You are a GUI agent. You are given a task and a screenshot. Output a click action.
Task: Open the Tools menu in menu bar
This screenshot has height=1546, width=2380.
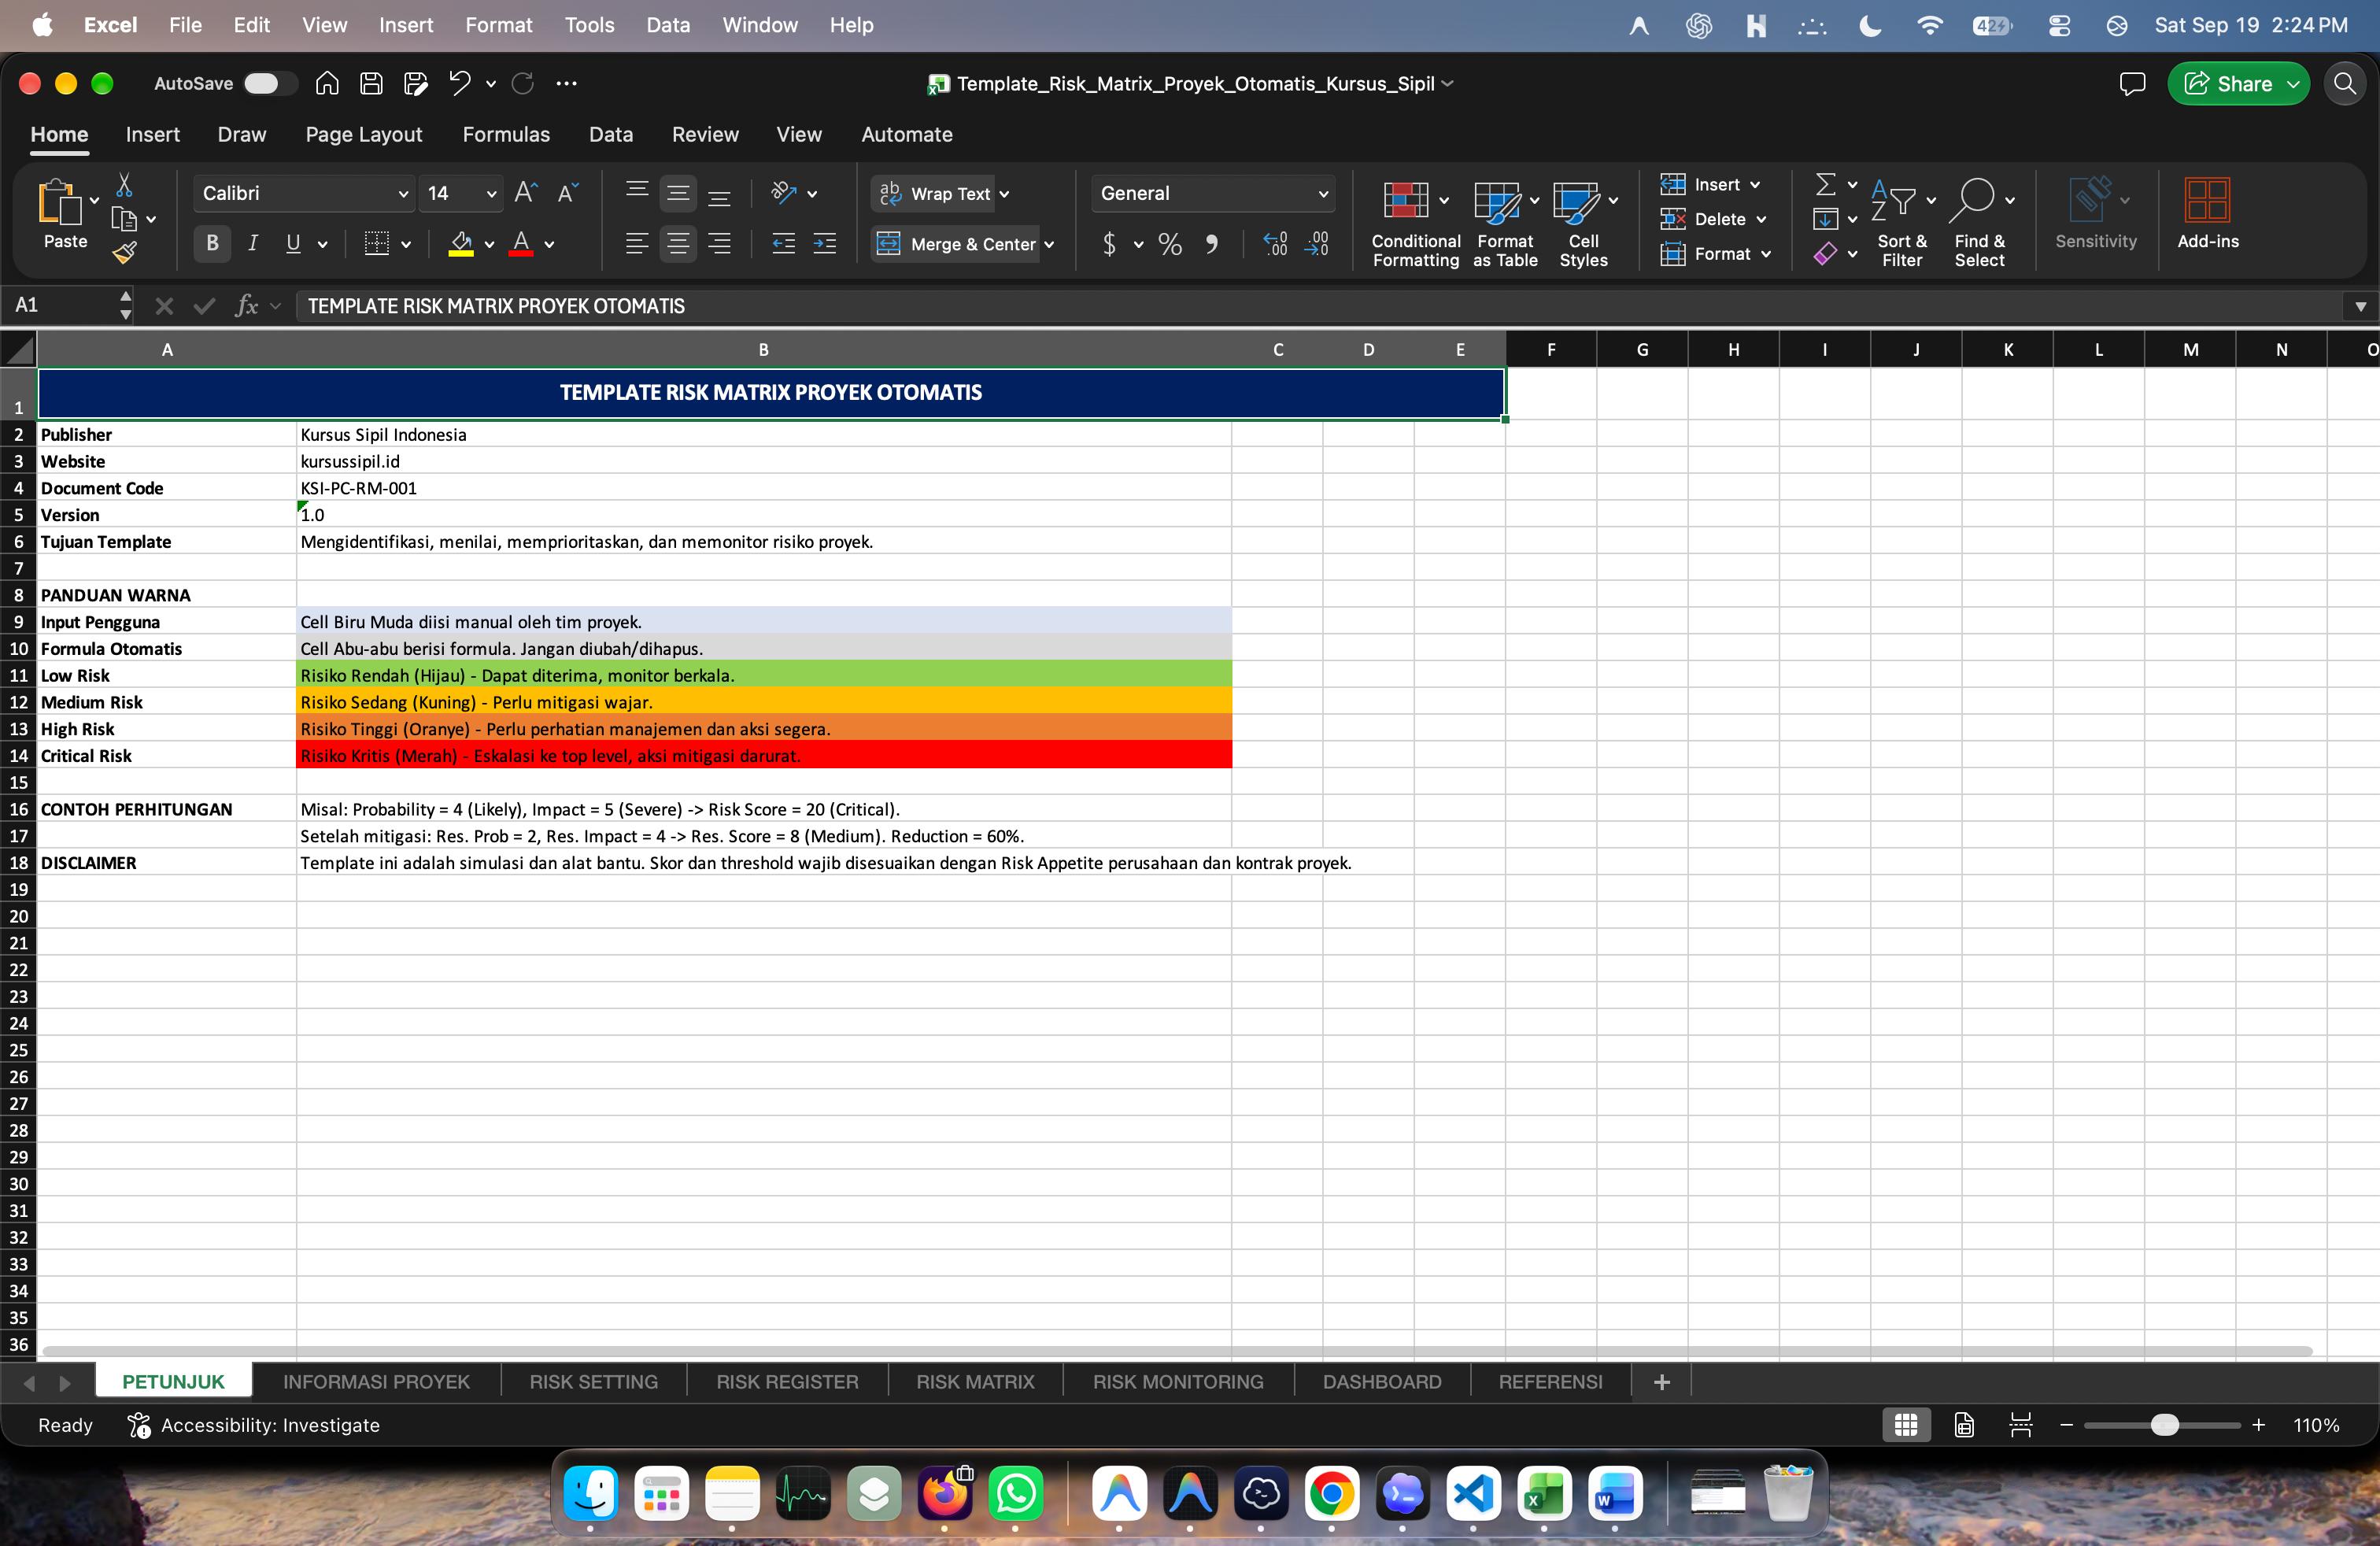pyautogui.click(x=589, y=25)
